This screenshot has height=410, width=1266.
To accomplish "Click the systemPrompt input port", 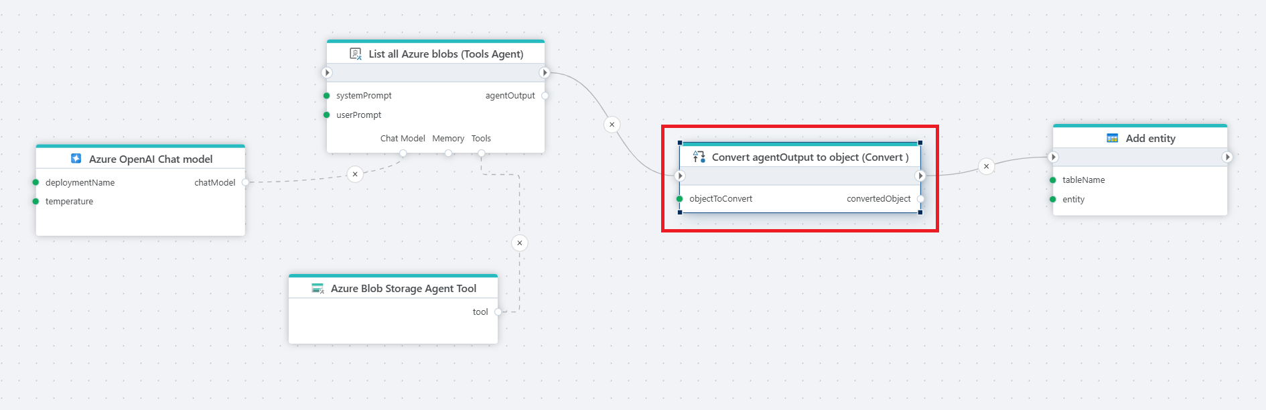I will point(327,96).
